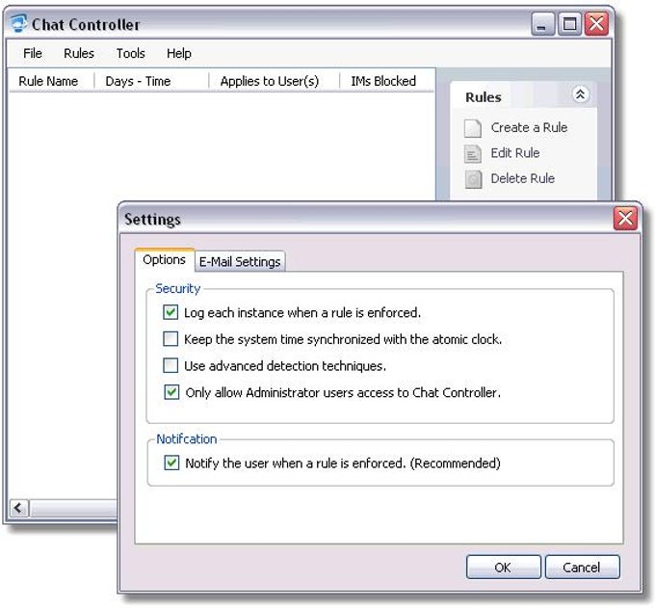Sort by the IMs Blocked column header
655x608 pixels.
(387, 81)
